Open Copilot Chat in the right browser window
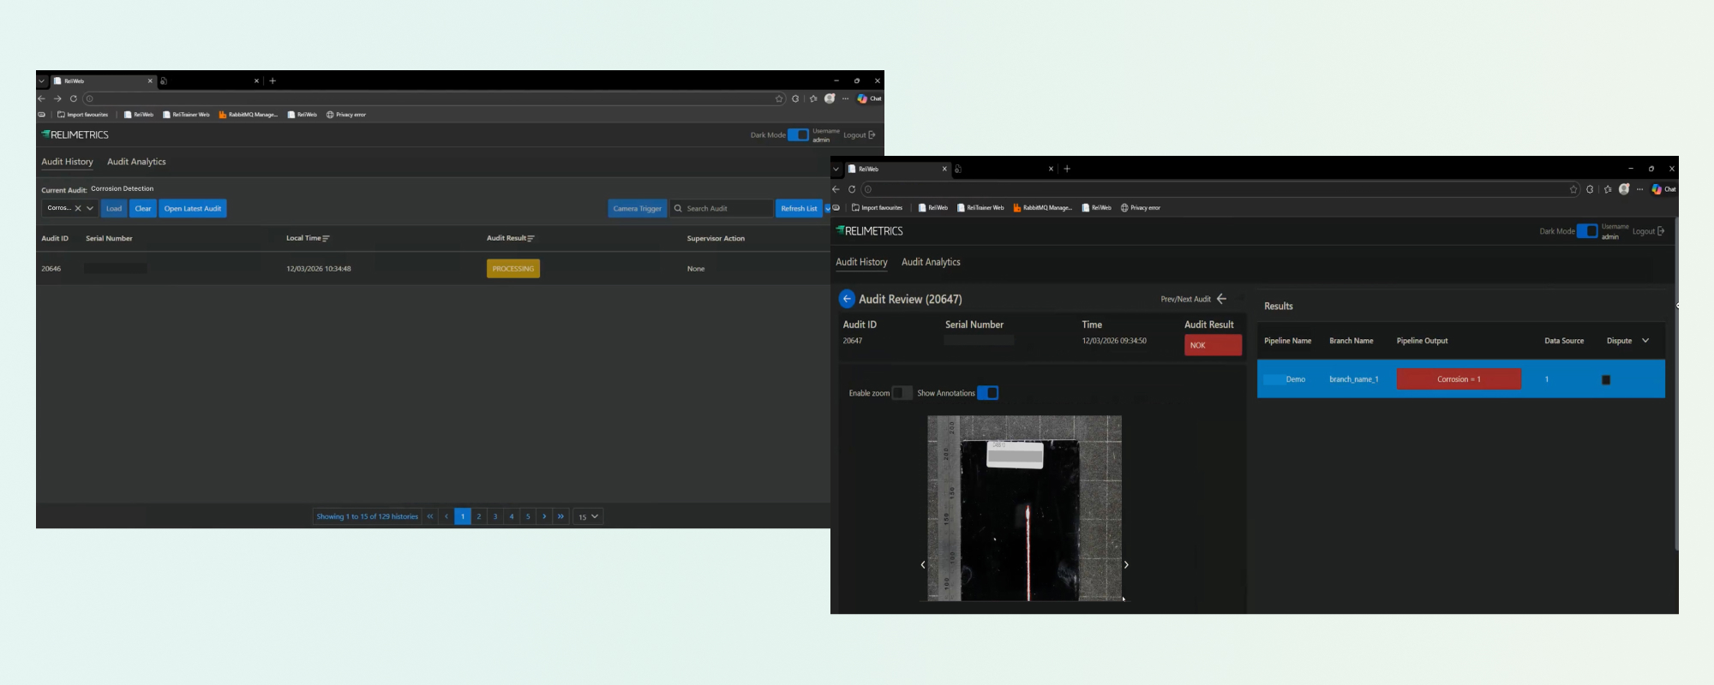 click(1663, 189)
